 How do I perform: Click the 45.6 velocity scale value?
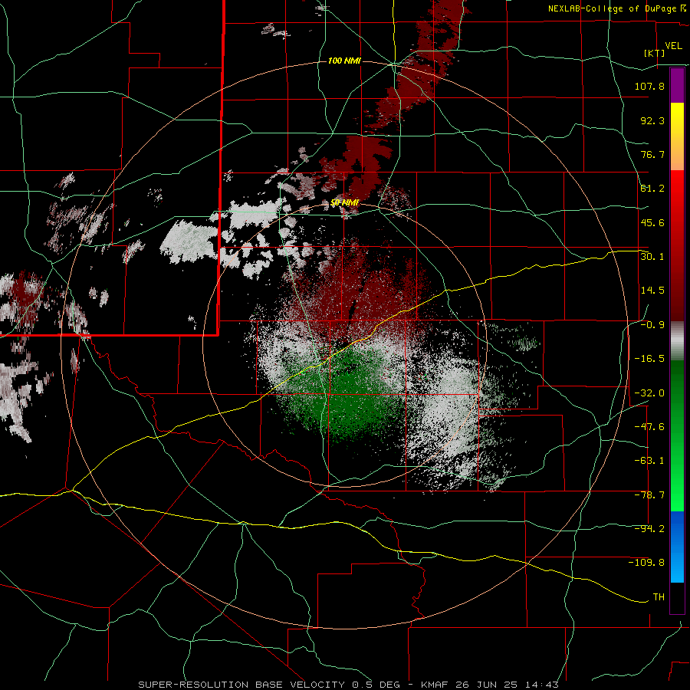[652, 222]
